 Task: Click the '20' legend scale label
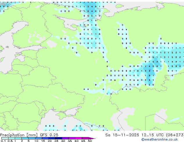pos(50,141)
